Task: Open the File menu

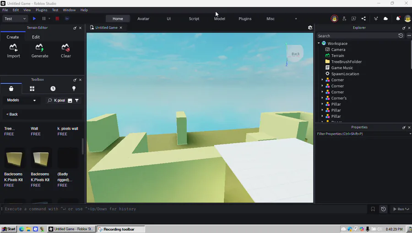Action: click(x=5, y=10)
